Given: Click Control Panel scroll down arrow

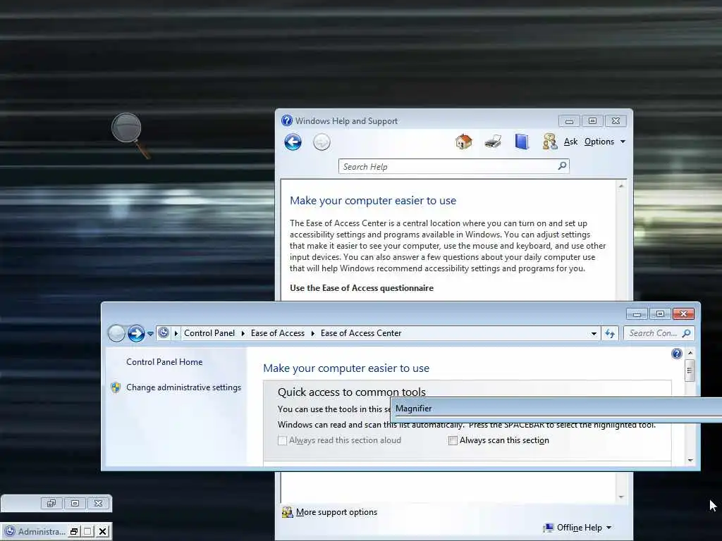Looking at the screenshot, I should (x=690, y=460).
